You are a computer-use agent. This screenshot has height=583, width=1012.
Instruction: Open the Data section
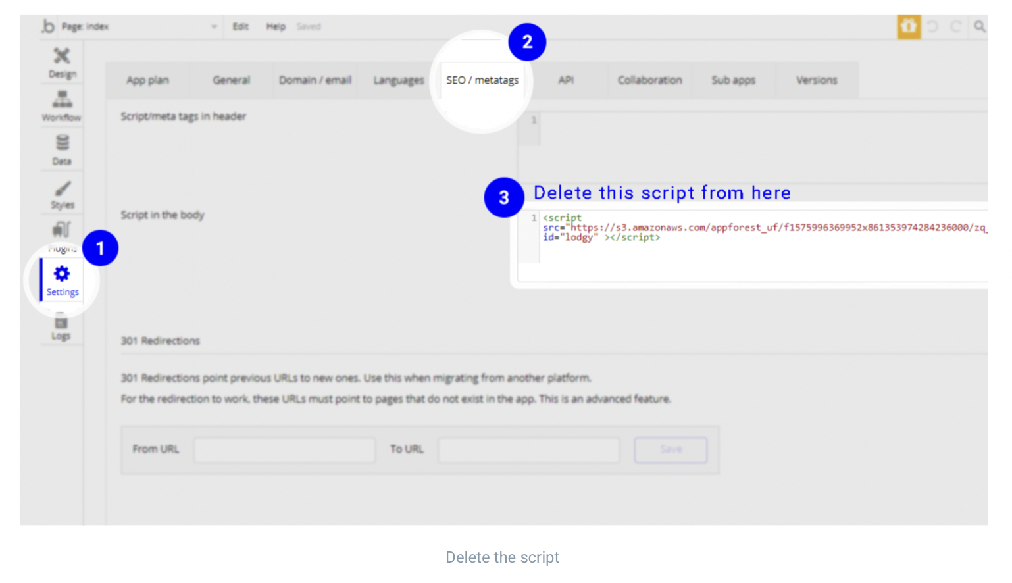pos(62,150)
